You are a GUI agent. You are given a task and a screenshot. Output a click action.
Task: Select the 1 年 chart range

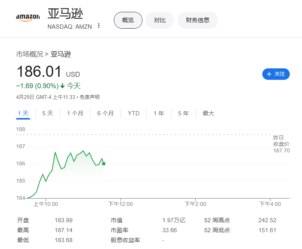tap(159, 113)
